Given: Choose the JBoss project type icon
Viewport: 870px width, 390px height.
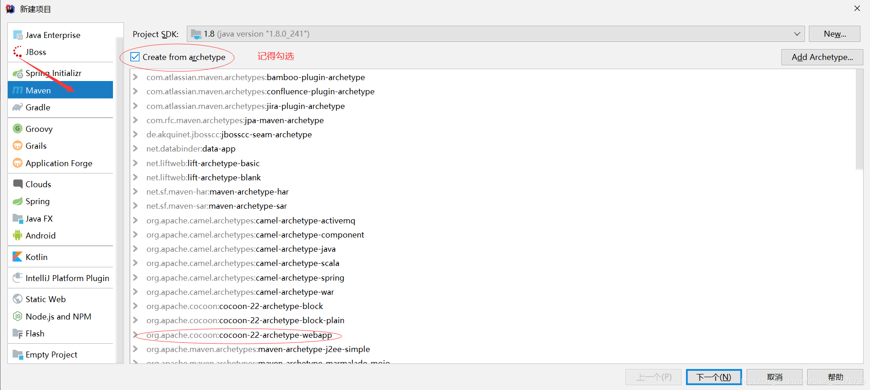Looking at the screenshot, I should (18, 52).
